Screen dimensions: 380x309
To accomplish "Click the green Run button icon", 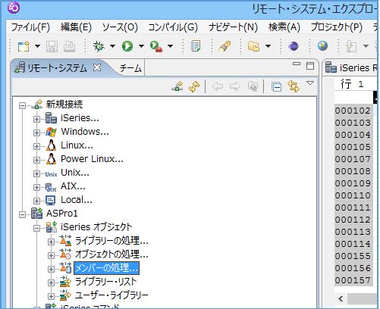I will click(x=127, y=46).
